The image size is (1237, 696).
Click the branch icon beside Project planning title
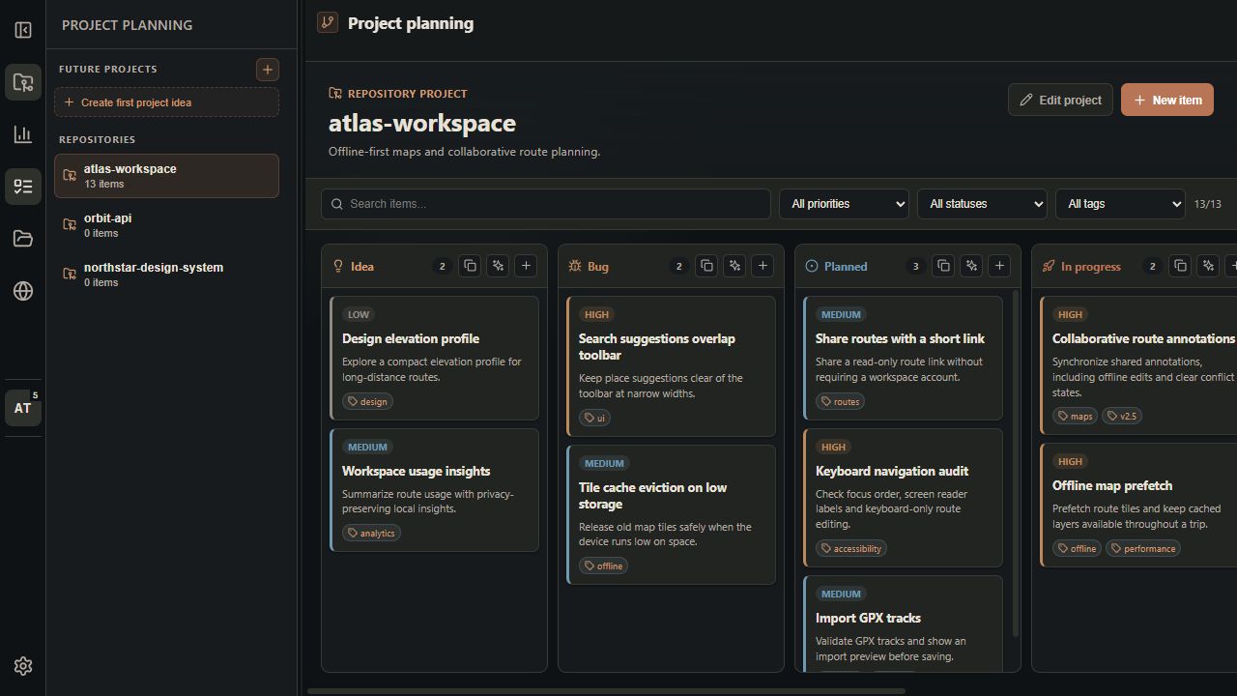328,22
